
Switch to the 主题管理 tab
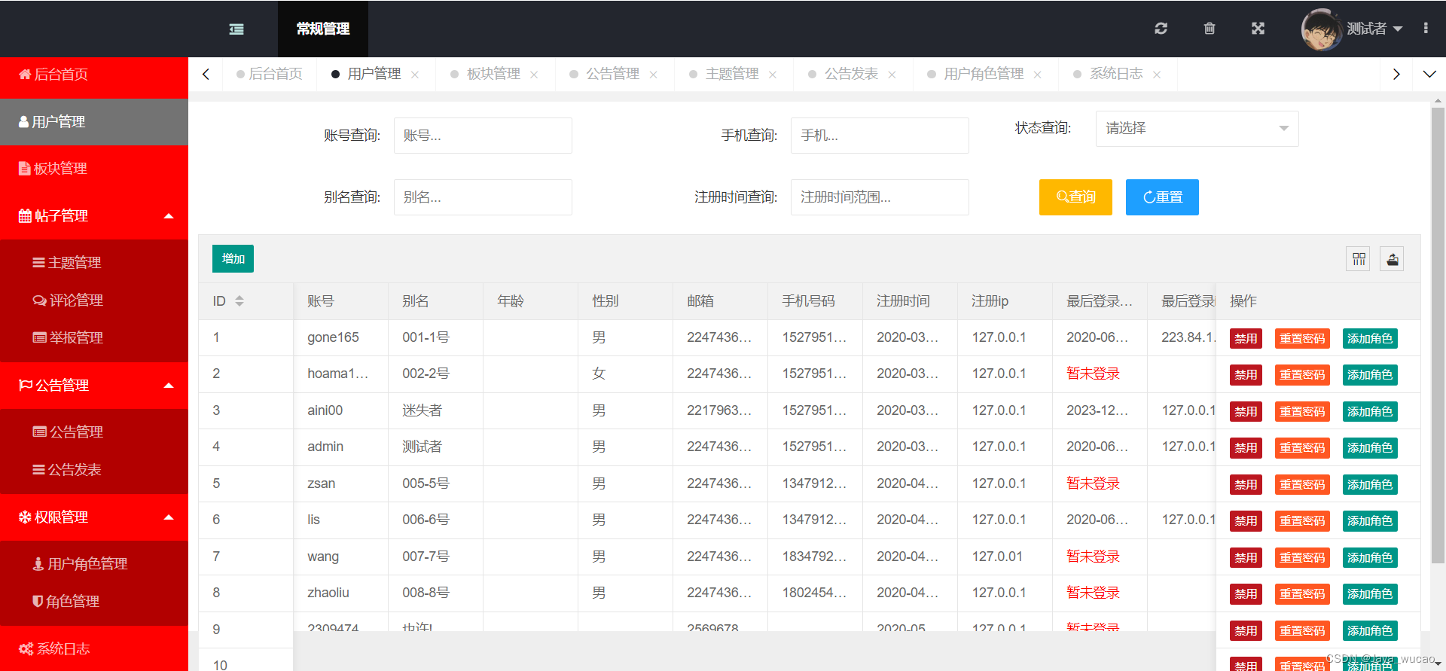click(732, 74)
